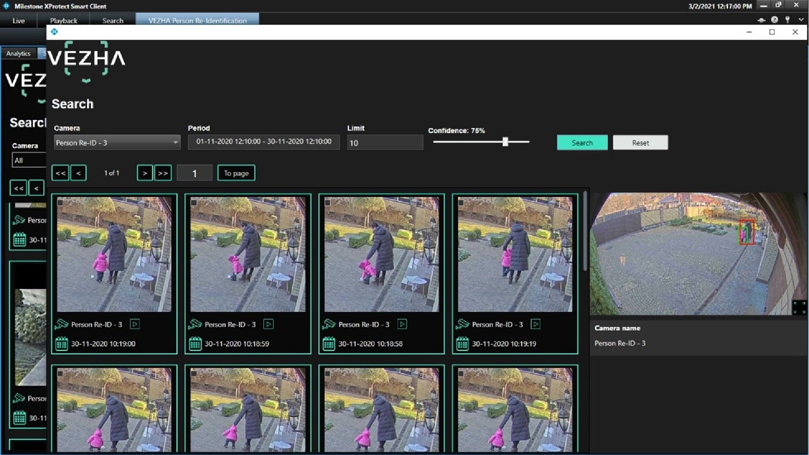Viewport: 809px width, 455px height.
Task: Click Milestone XProtect app icon in title bar
Action: 6,6
